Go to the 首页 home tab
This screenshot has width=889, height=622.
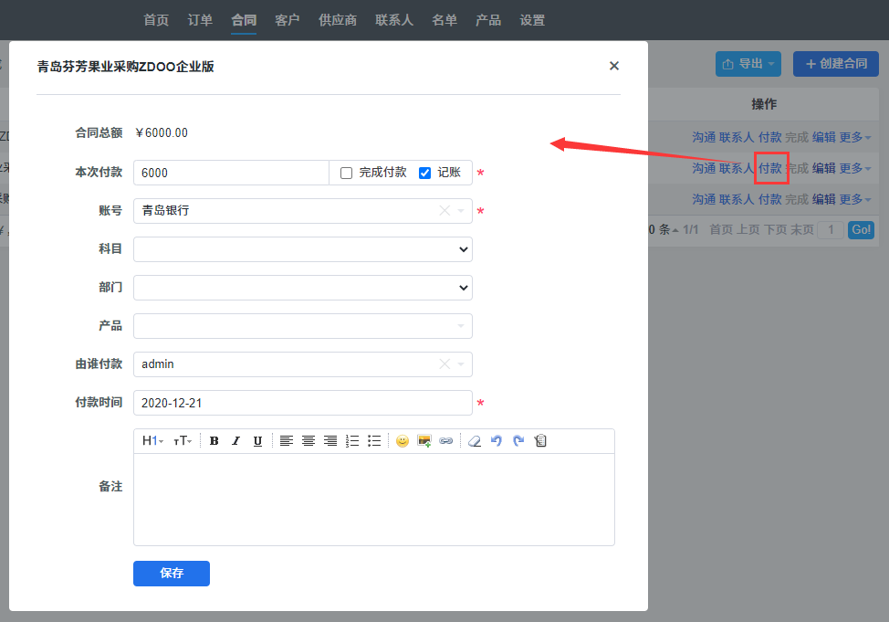[x=156, y=20]
